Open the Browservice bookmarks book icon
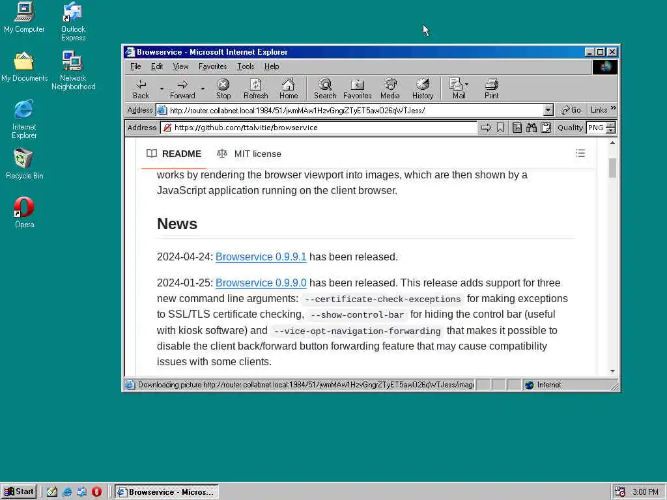 click(517, 128)
